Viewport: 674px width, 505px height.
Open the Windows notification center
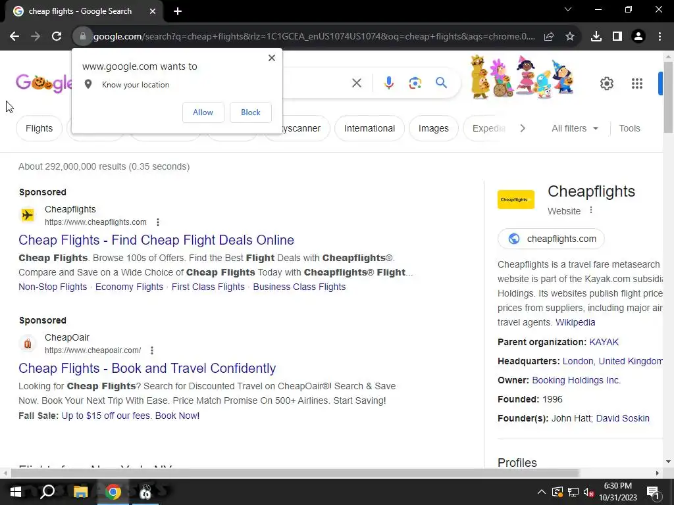coord(654,492)
